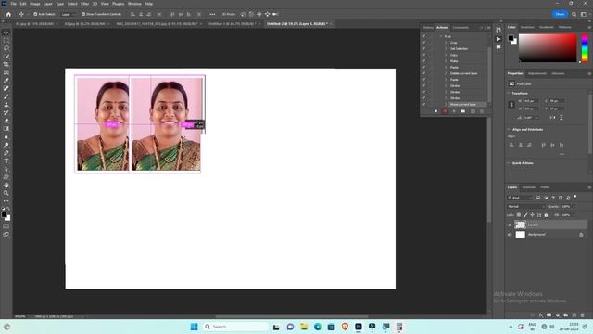This screenshot has height=334, width=593.
Task: Select the Crop tool
Action: click(6, 64)
